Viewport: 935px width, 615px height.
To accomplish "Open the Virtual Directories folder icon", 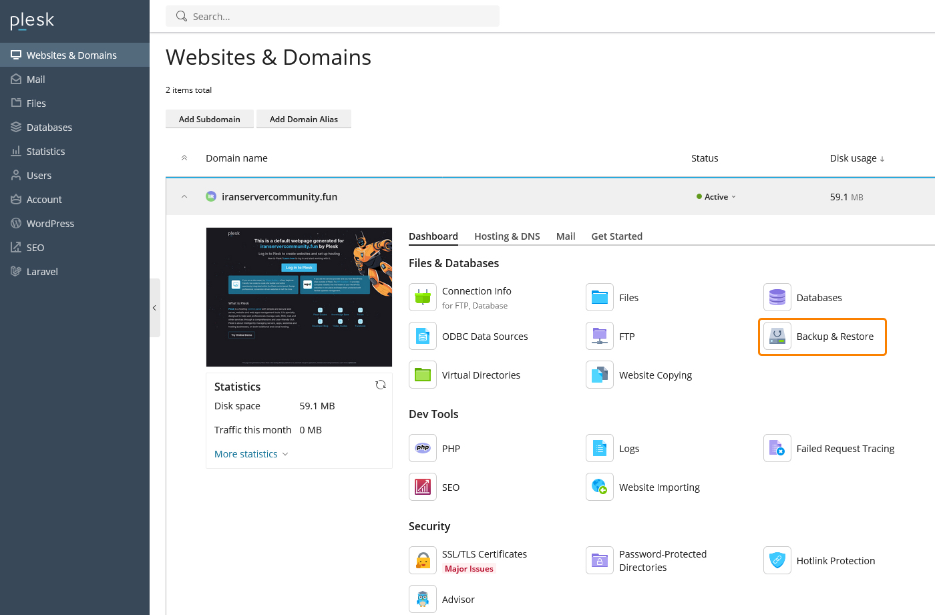I will click(x=423, y=375).
